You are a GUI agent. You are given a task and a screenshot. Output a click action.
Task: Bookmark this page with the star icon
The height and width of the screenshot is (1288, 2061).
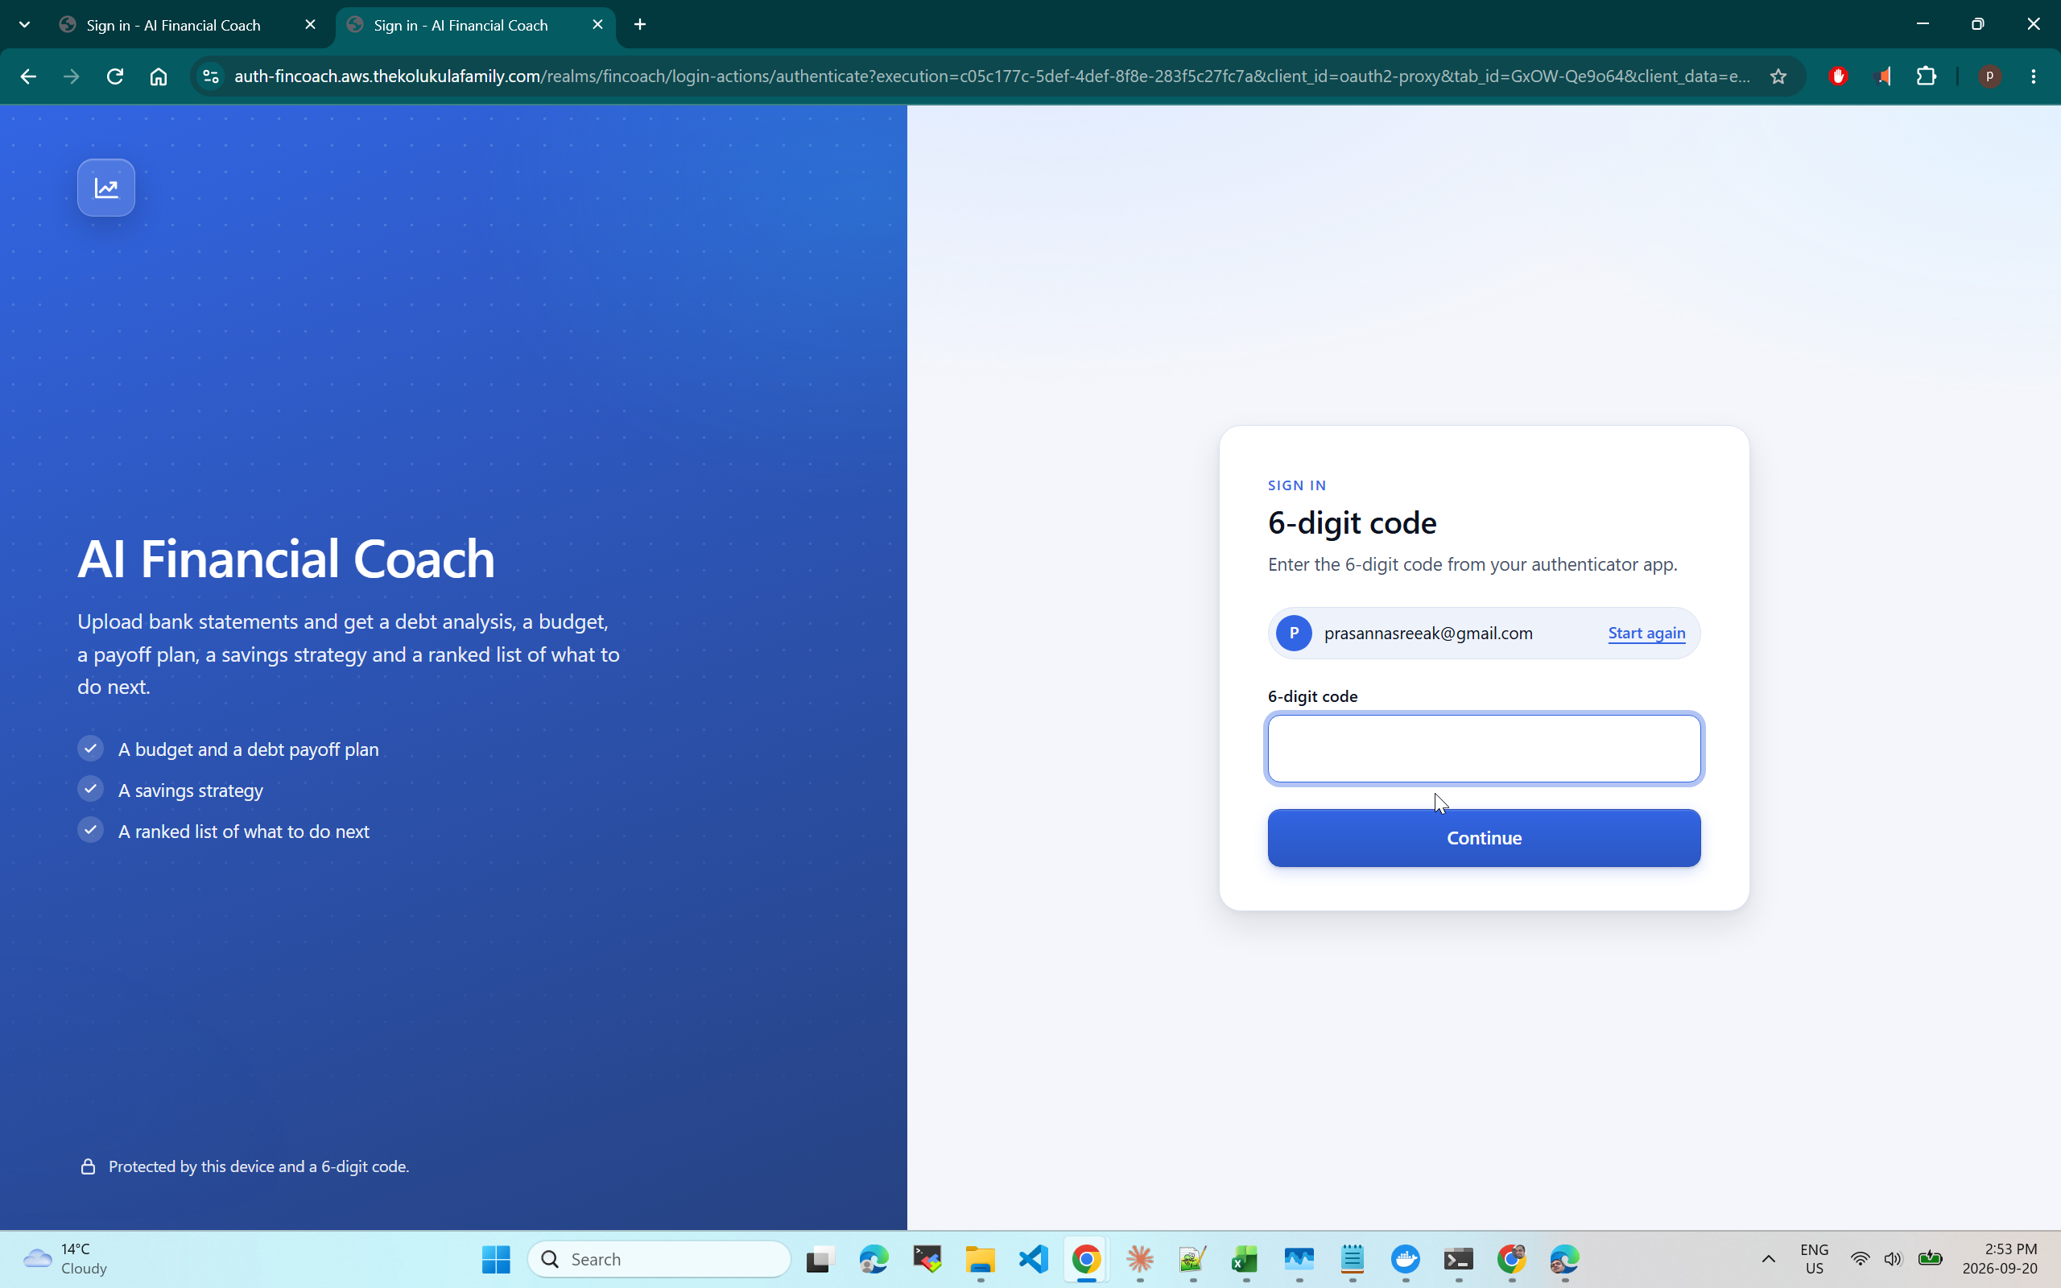[1778, 76]
